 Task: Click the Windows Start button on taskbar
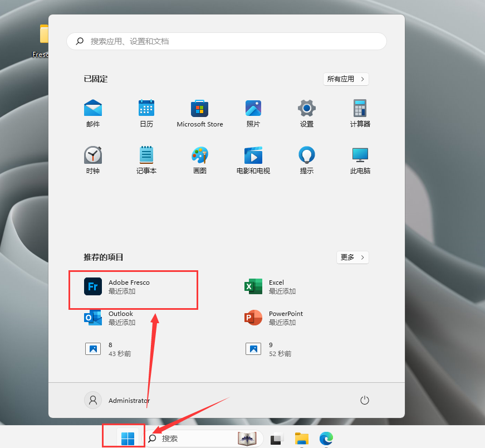tap(128, 439)
